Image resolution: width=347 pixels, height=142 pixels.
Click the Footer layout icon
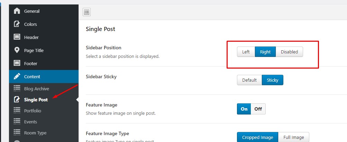pyautogui.click(x=17, y=63)
